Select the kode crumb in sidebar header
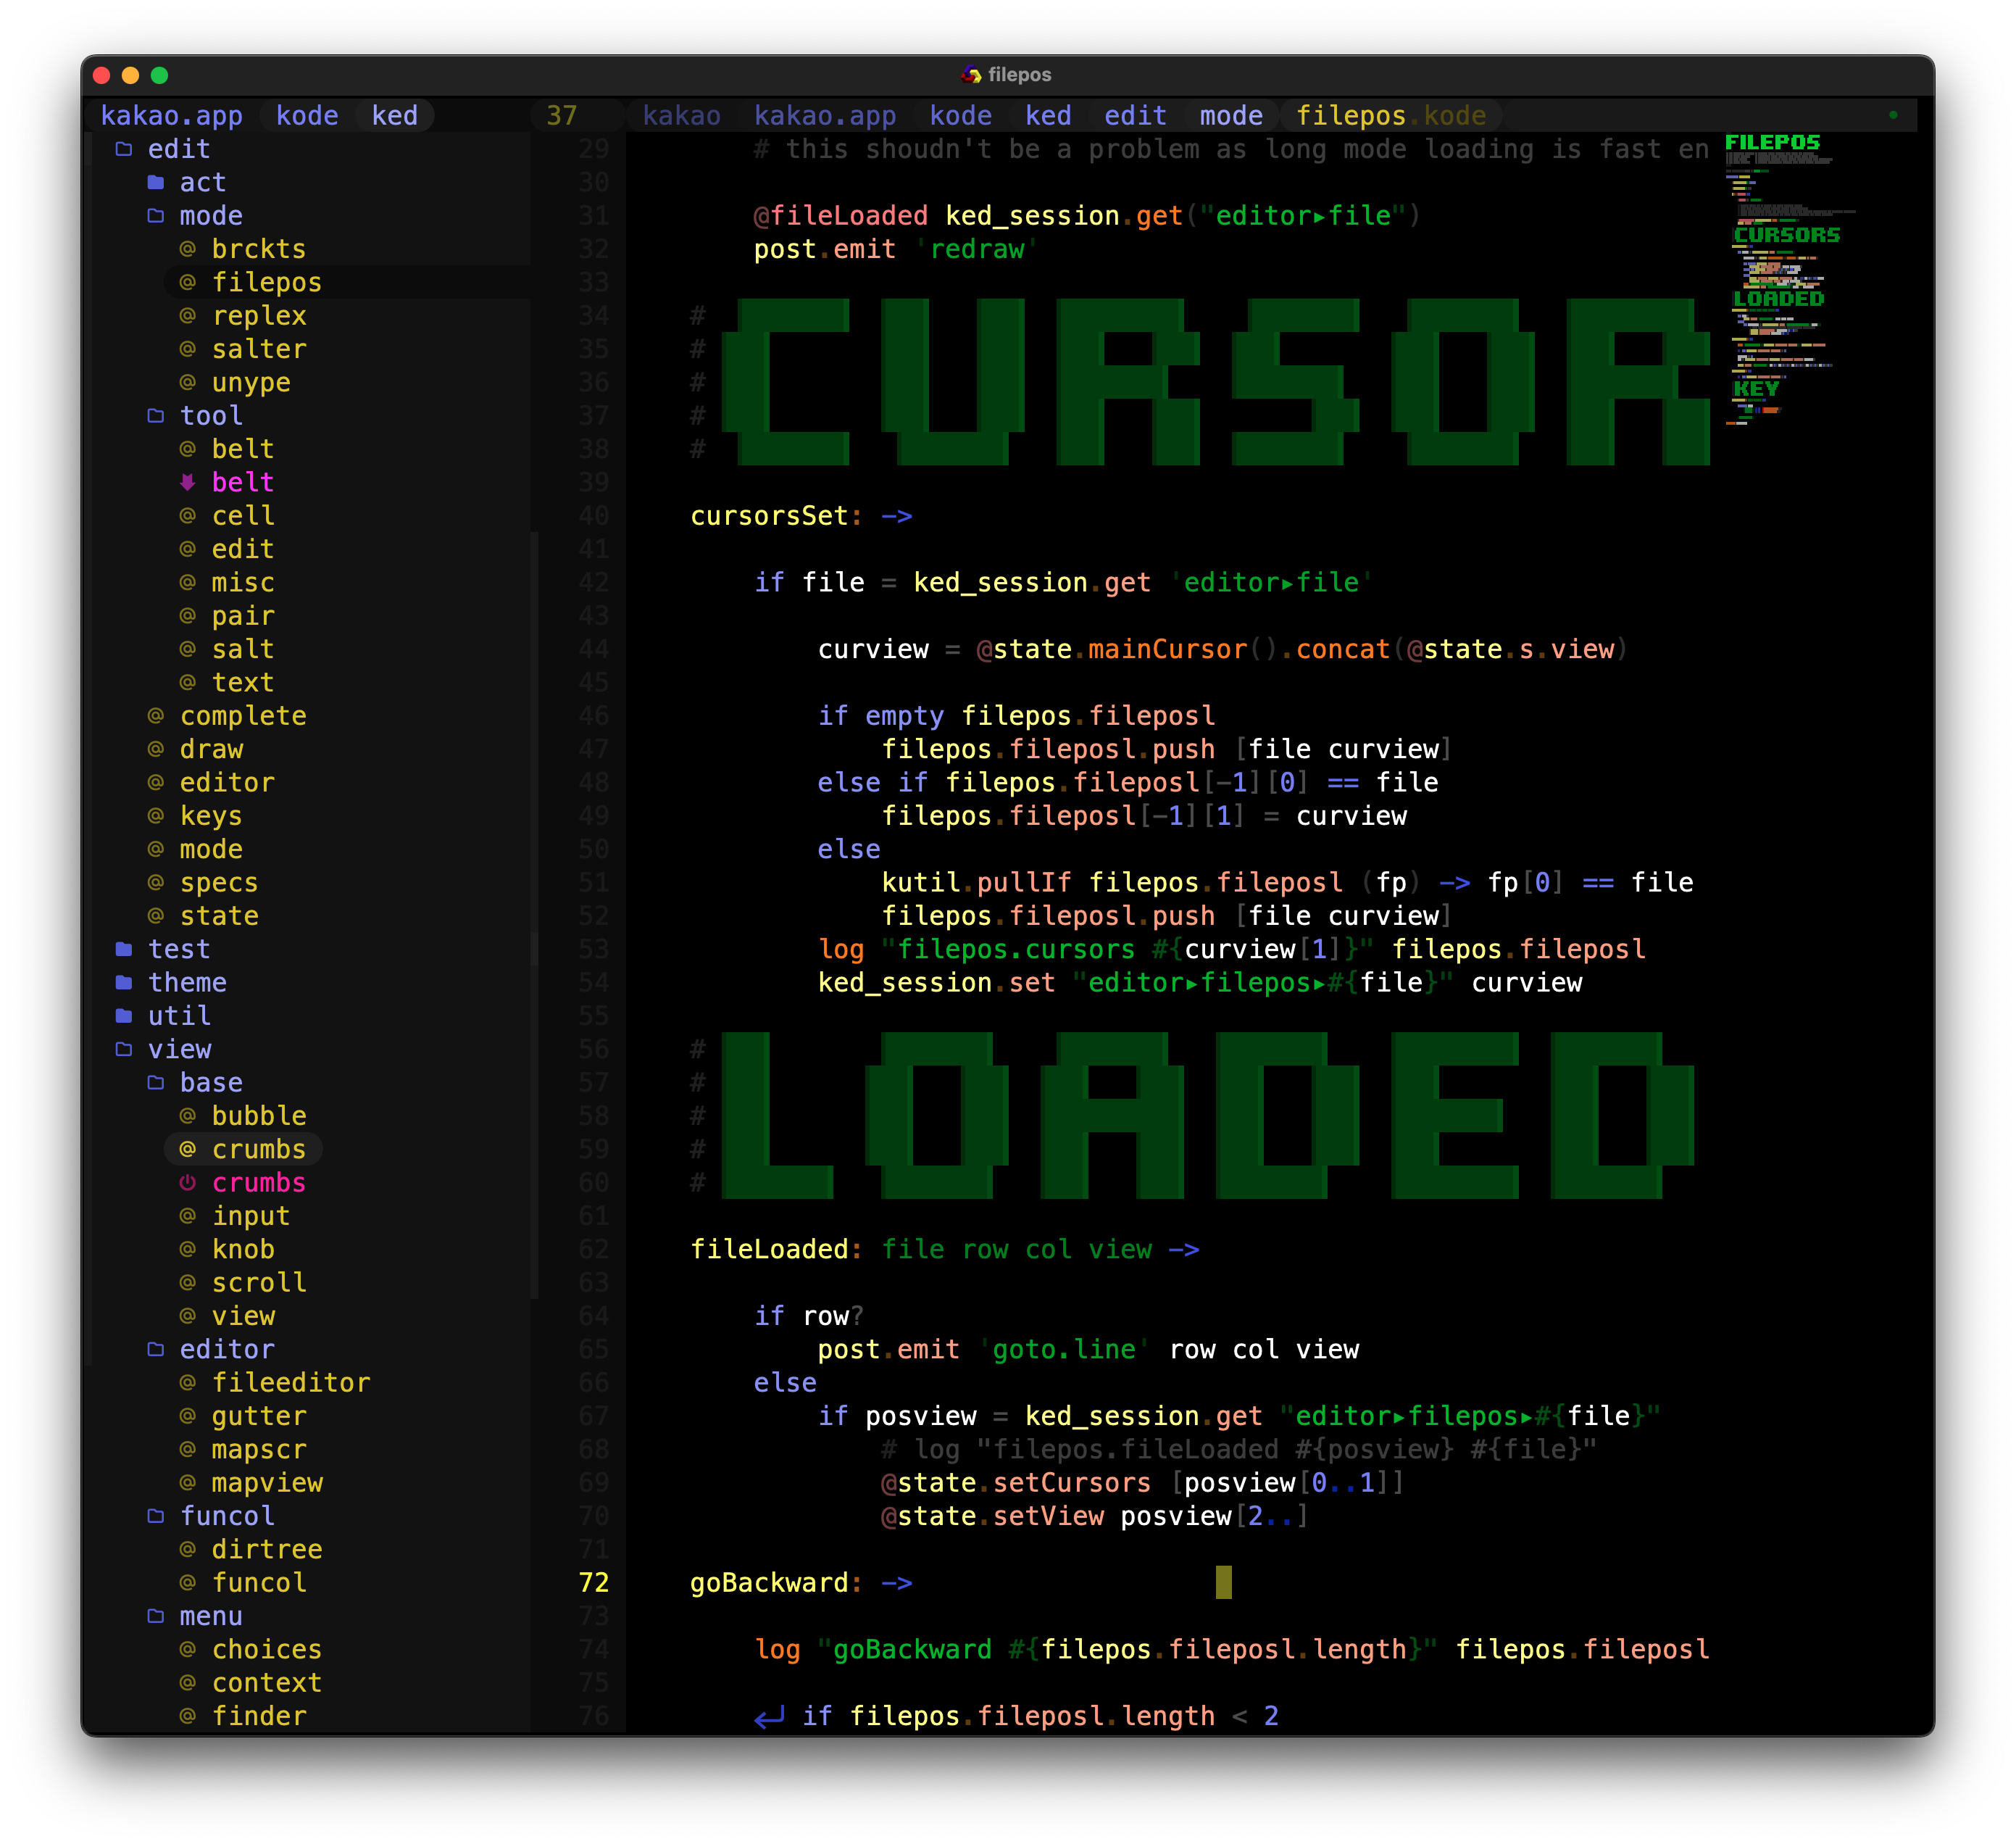Image resolution: width=2016 pixels, height=1844 pixels. tap(307, 116)
